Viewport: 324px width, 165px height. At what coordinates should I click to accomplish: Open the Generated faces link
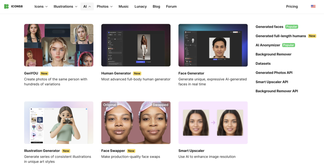click(270, 27)
